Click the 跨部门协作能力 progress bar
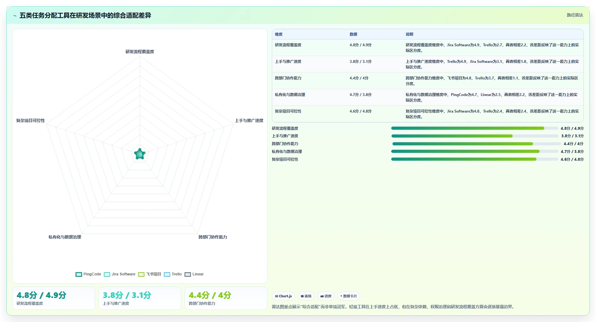Image resolution: width=596 pixels, height=322 pixels. click(477, 144)
